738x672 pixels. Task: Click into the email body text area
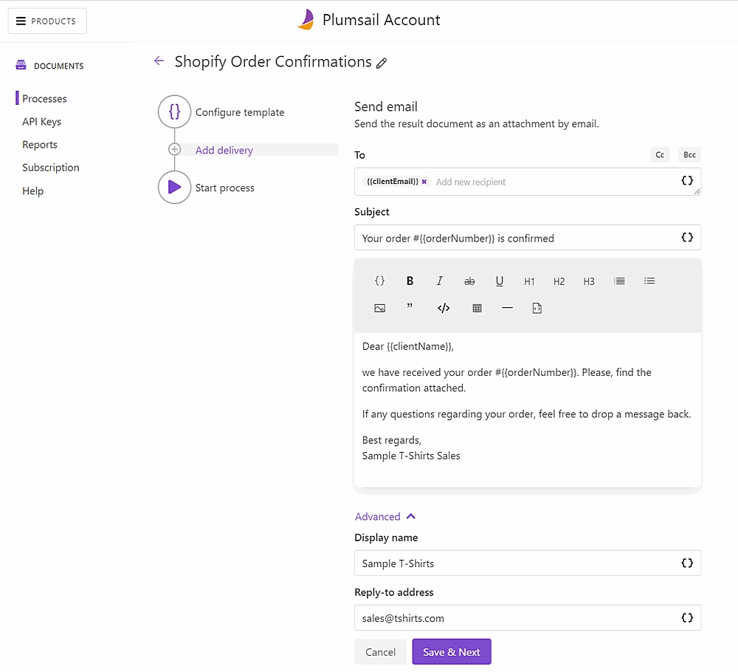[x=528, y=410]
